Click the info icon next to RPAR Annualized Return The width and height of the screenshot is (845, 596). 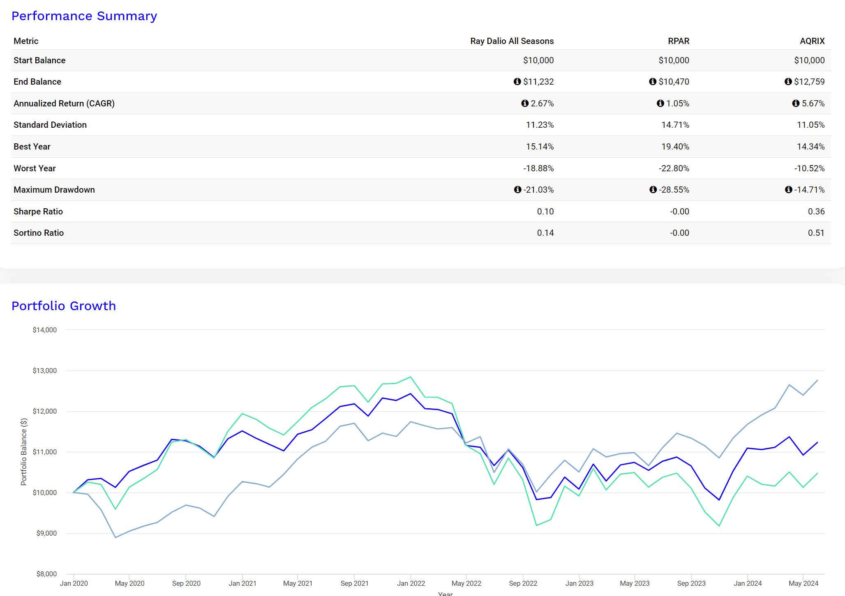(x=660, y=104)
